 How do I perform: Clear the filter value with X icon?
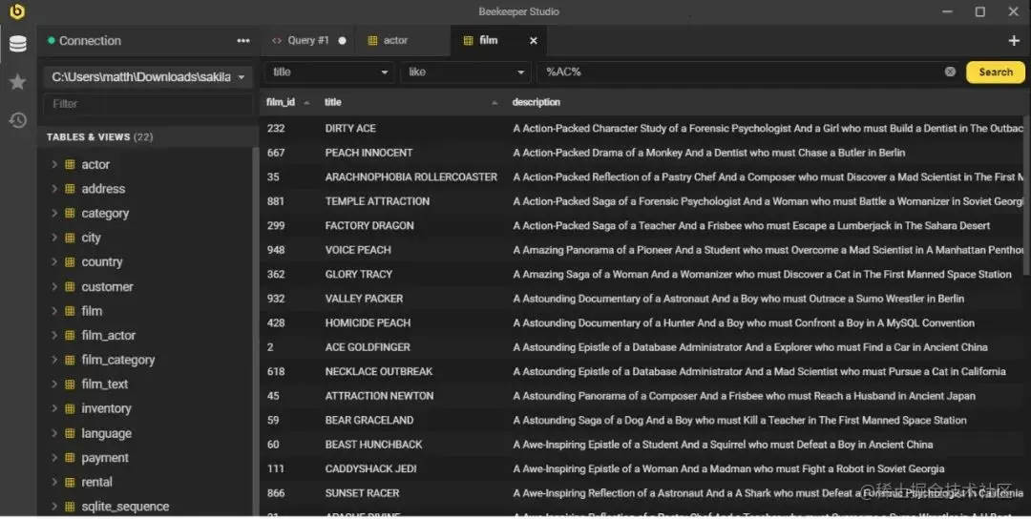pos(950,72)
